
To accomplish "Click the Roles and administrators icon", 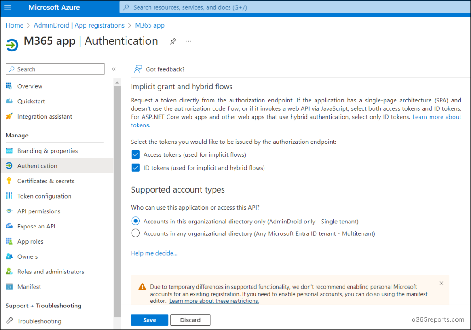I will [9, 272].
